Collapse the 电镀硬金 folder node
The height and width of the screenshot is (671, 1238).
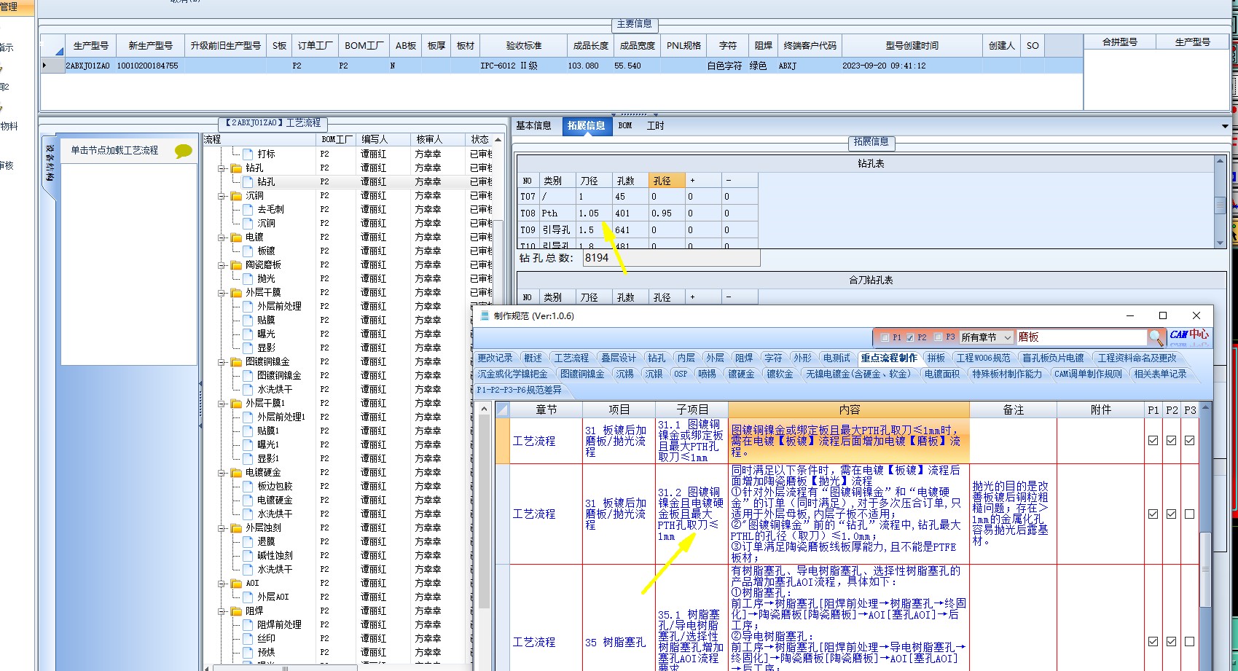click(222, 473)
